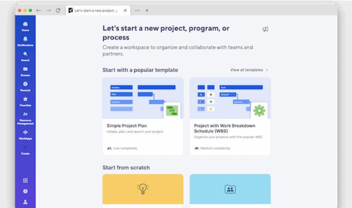Reload the page with refresh button
Image resolution: width=352 pixels, height=208 pixels.
tap(58, 10)
